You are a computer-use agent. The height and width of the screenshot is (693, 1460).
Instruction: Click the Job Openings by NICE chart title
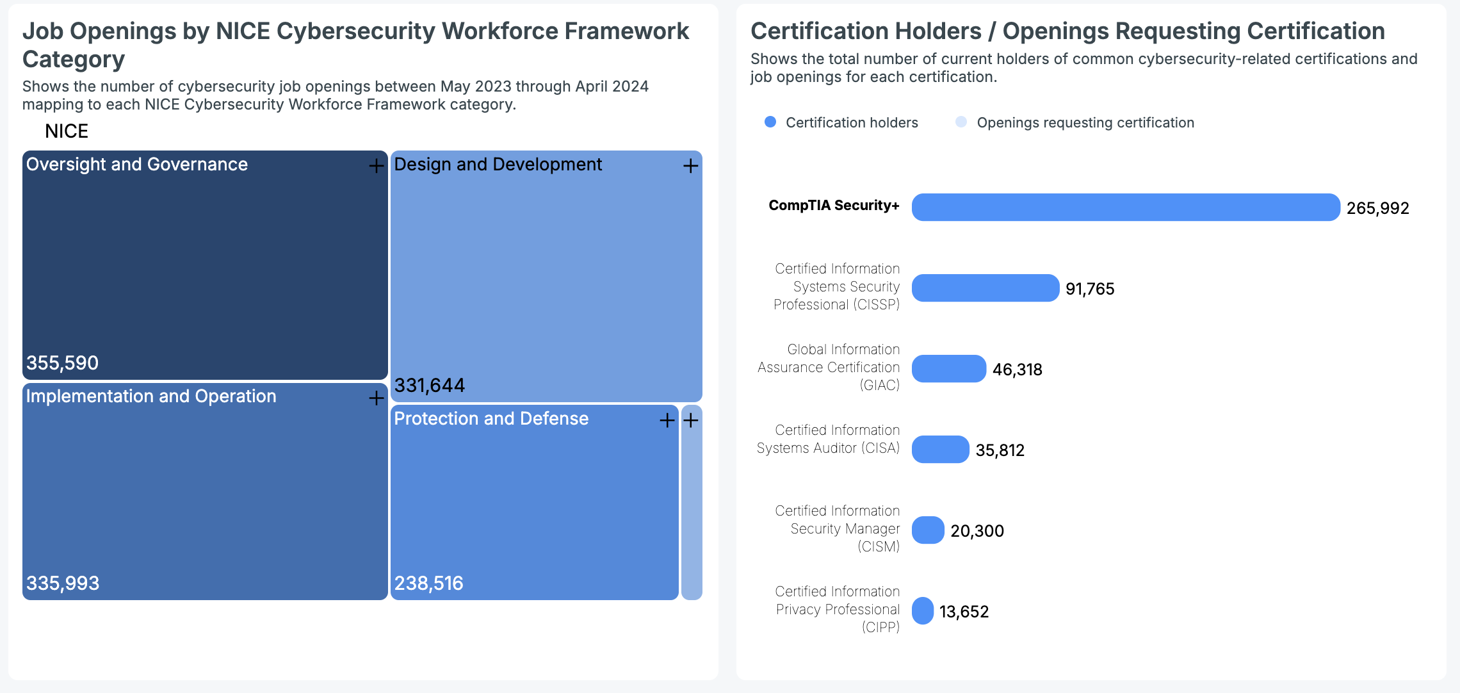356,45
